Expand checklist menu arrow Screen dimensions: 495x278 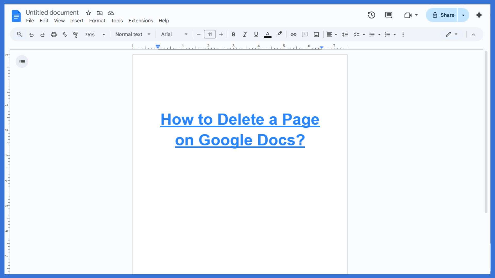[x=364, y=34]
